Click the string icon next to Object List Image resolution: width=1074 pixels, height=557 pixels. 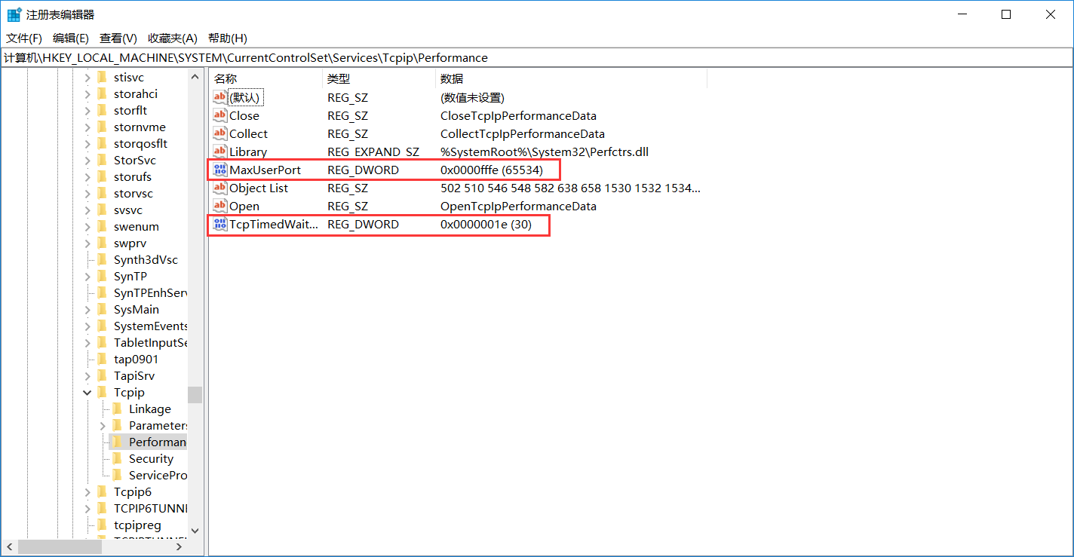pyautogui.click(x=219, y=188)
